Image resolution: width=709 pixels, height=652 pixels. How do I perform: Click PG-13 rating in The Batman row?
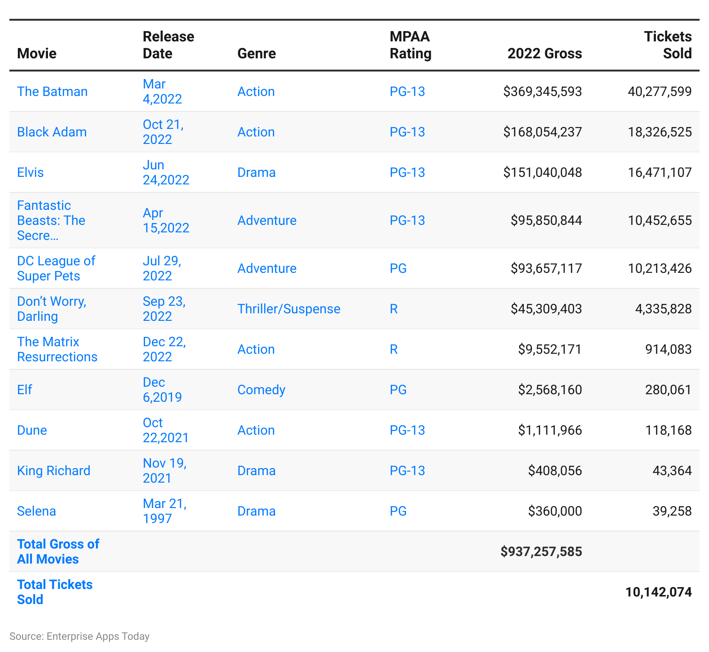pyautogui.click(x=407, y=91)
